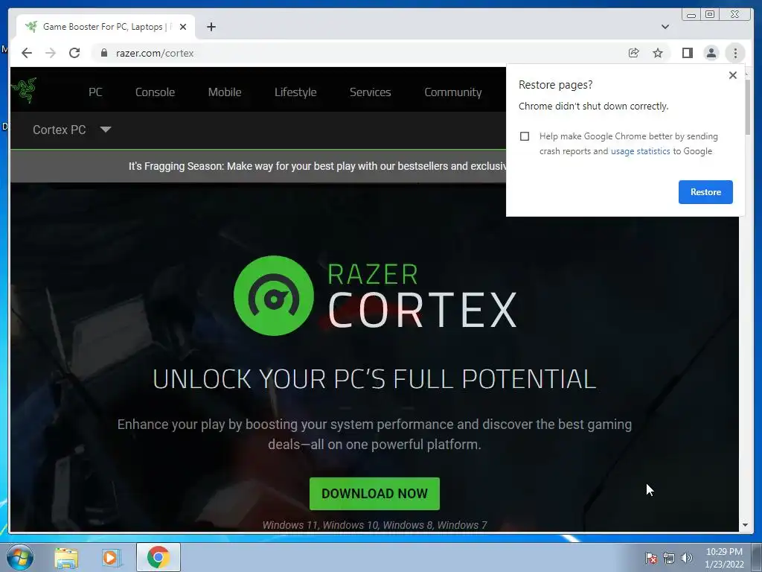Image resolution: width=762 pixels, height=572 pixels.
Task: Click the Razer Cortex speedometer logo
Action: click(274, 296)
